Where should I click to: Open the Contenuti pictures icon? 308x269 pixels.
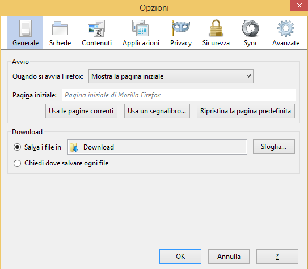click(x=96, y=28)
